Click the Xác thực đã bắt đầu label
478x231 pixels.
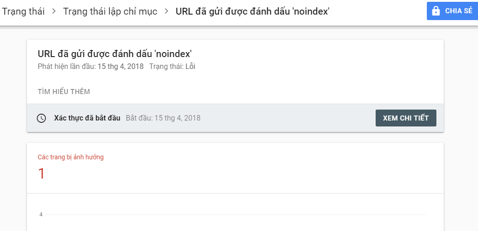pos(87,118)
